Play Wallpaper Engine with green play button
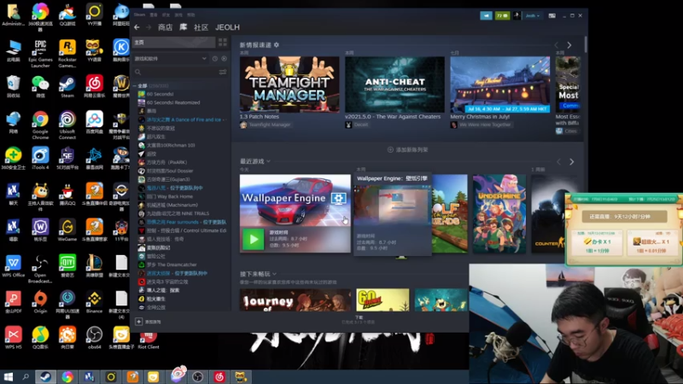683x384 pixels. click(253, 240)
